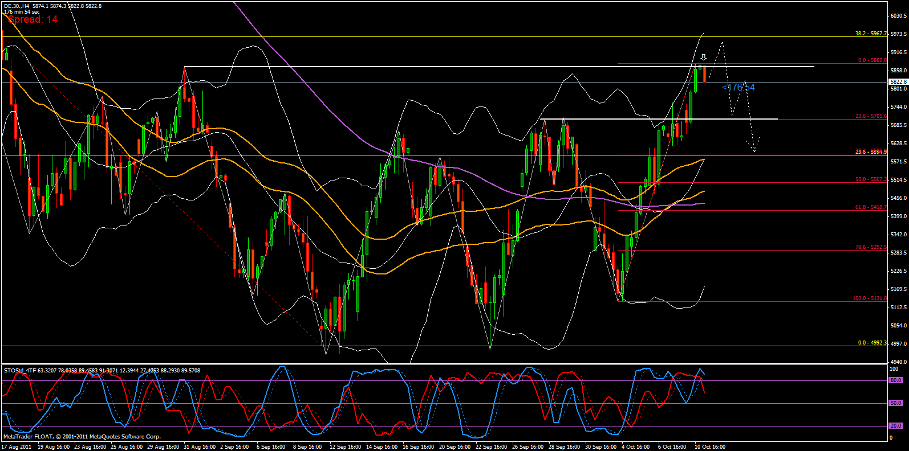Viewport: 909px width, 451px height.
Task: Click the current price tag 5822.8 on axis
Action: pos(898,82)
